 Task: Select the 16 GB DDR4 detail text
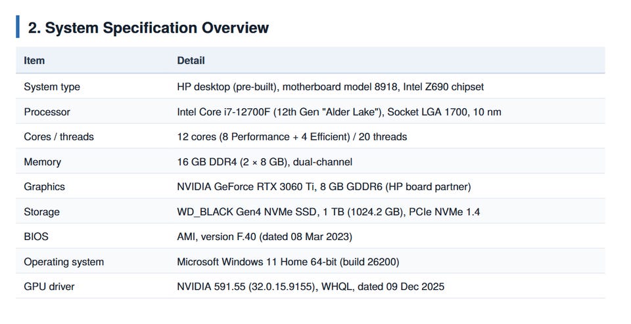(265, 162)
